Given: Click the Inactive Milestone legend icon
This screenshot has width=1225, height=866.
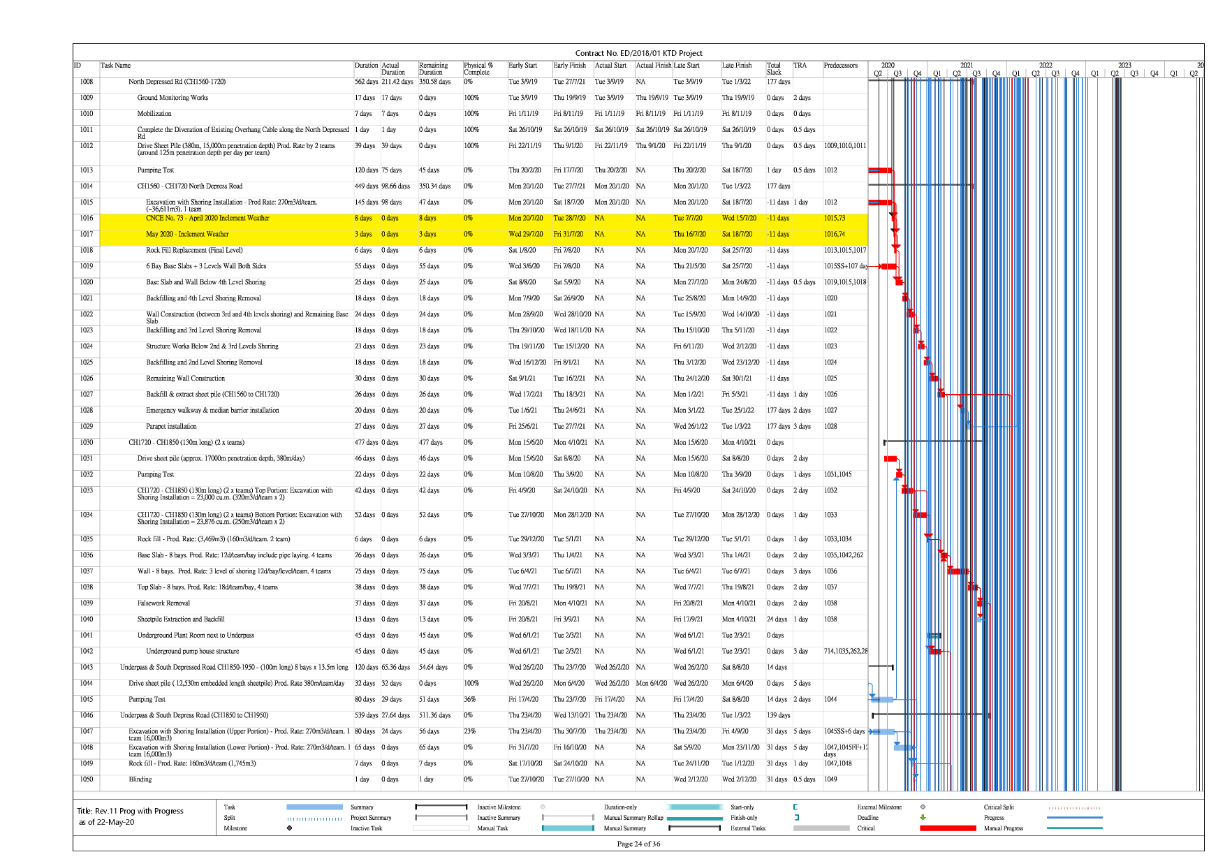Looking at the screenshot, I should (543, 807).
